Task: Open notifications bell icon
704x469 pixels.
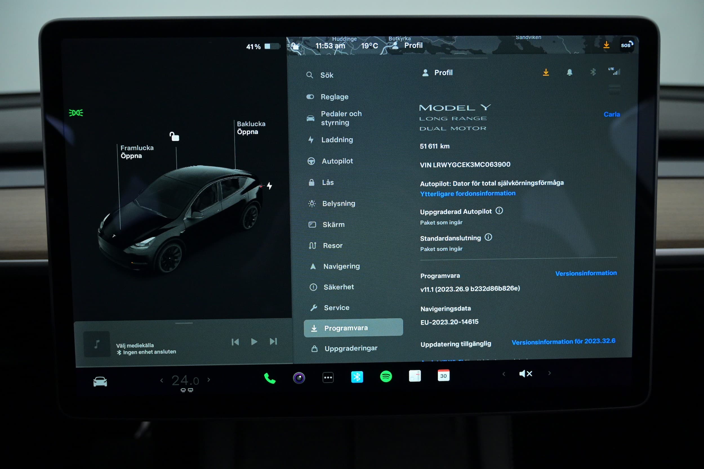Action: coord(570,72)
